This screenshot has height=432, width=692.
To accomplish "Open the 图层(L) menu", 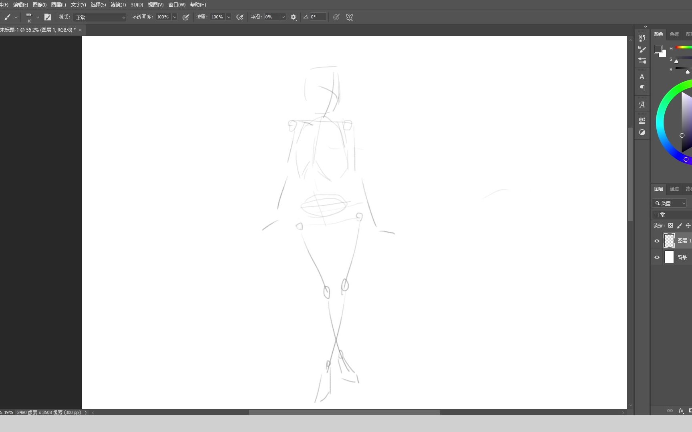I will [58, 5].
